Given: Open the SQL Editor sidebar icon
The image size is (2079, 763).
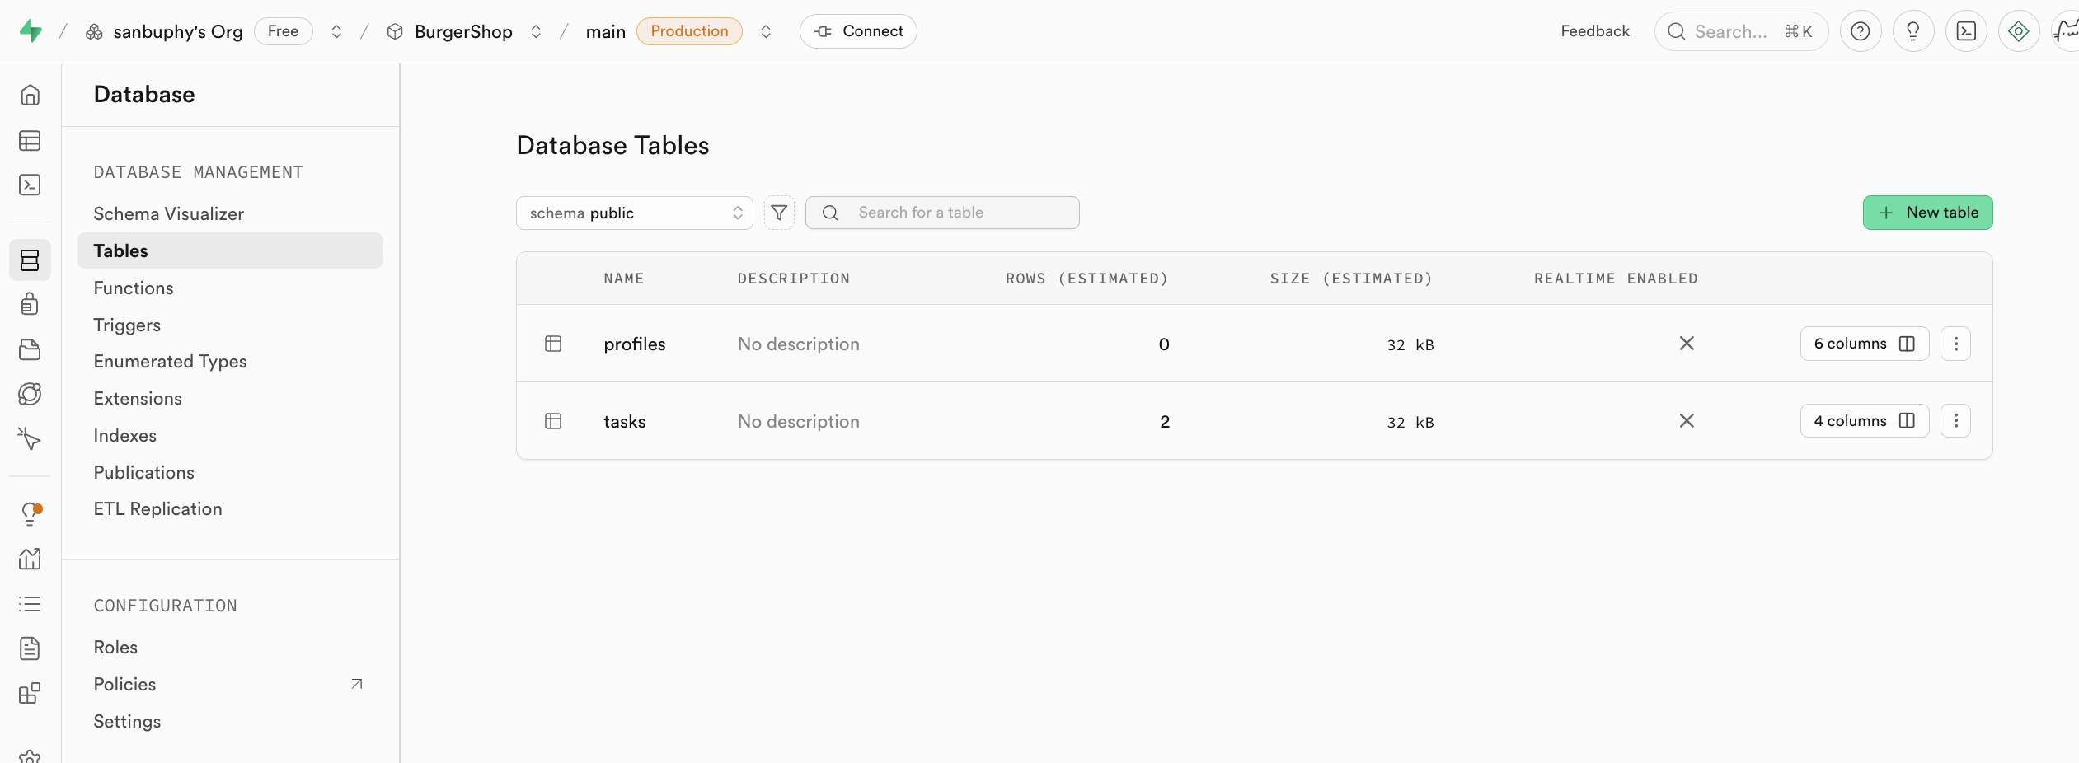Looking at the screenshot, I should click(30, 185).
